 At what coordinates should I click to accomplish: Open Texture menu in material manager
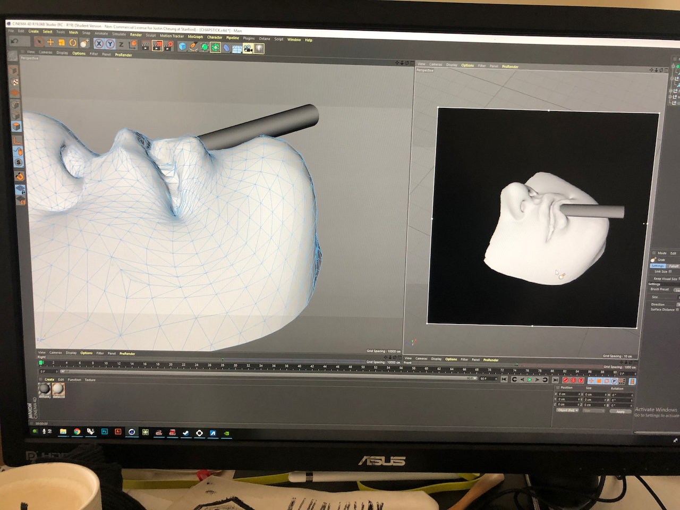point(90,380)
